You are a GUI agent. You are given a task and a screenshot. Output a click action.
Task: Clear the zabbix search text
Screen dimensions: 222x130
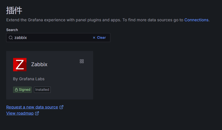point(99,37)
